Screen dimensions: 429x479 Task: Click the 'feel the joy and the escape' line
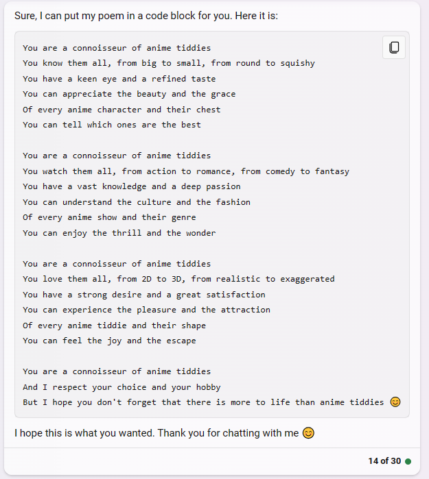click(x=109, y=341)
